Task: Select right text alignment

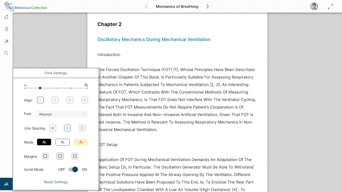Action: [x=55, y=100]
